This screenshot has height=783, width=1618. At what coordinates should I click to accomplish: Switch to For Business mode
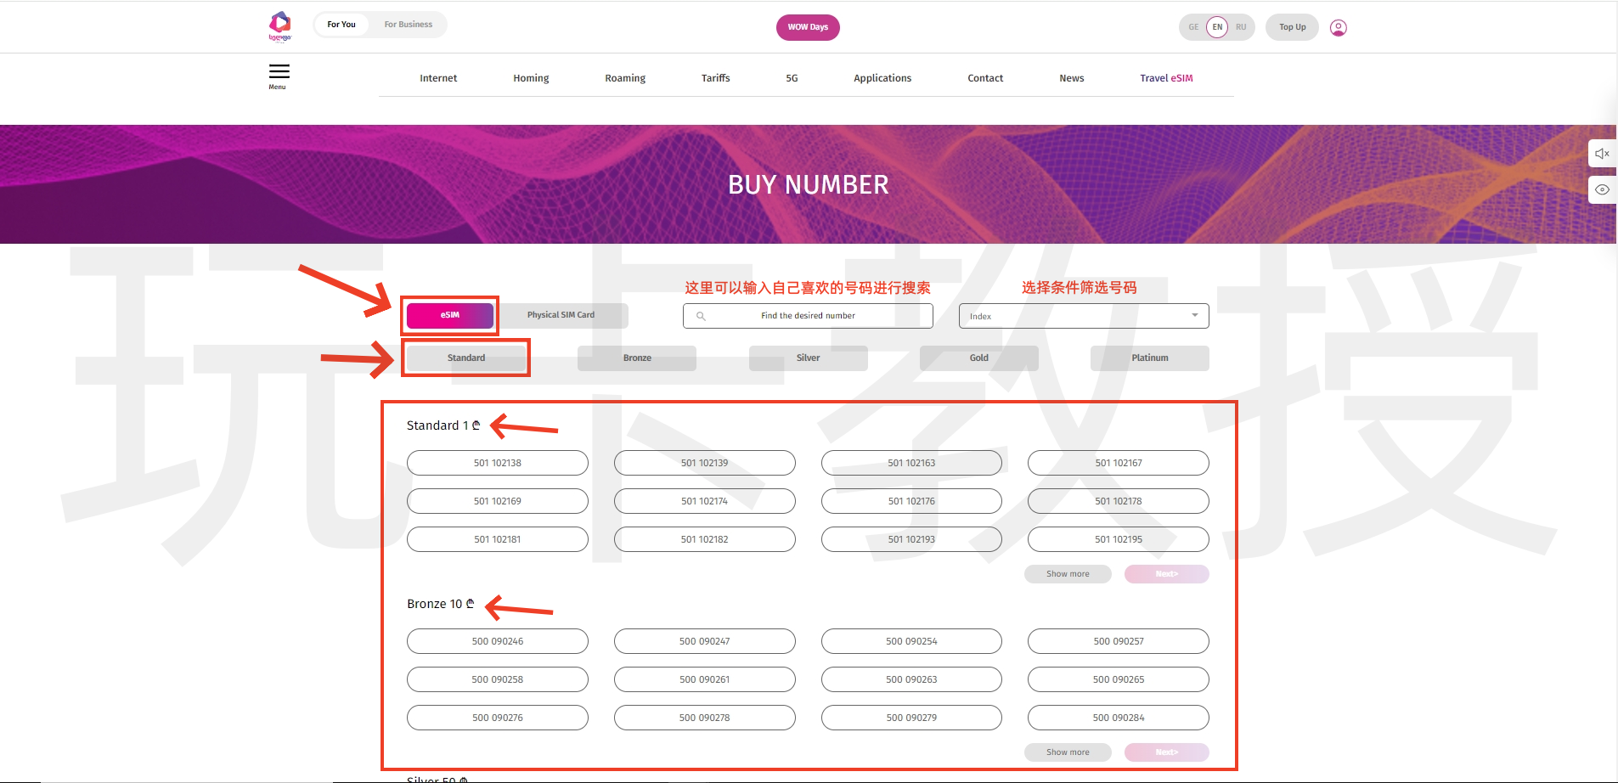coord(408,25)
